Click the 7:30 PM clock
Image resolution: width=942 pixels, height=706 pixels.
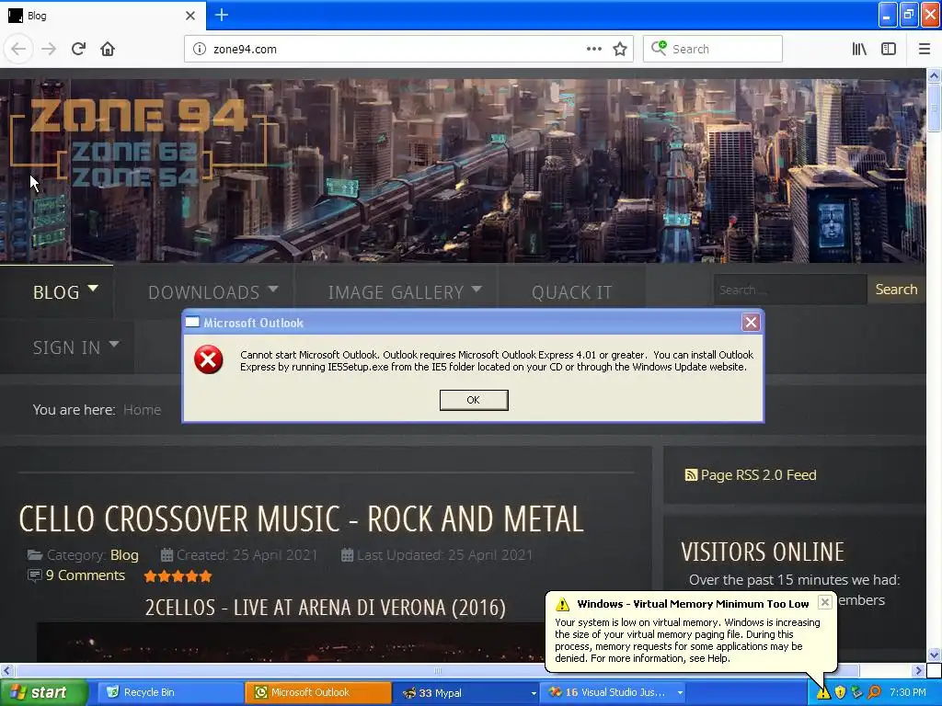point(907,692)
